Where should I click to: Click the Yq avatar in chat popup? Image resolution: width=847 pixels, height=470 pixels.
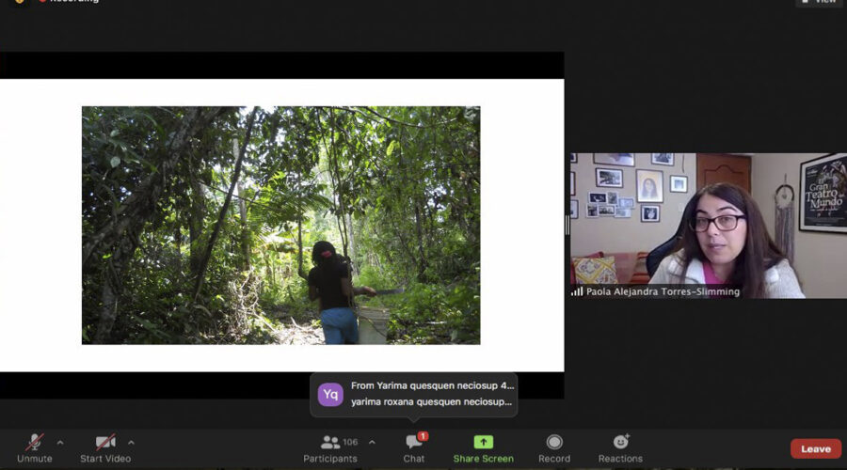pyautogui.click(x=330, y=395)
